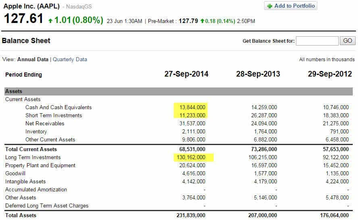Screen dimensions: 358x220
Task: Click the Cash And Cash Equivalents row label
Action: click(x=58, y=107)
